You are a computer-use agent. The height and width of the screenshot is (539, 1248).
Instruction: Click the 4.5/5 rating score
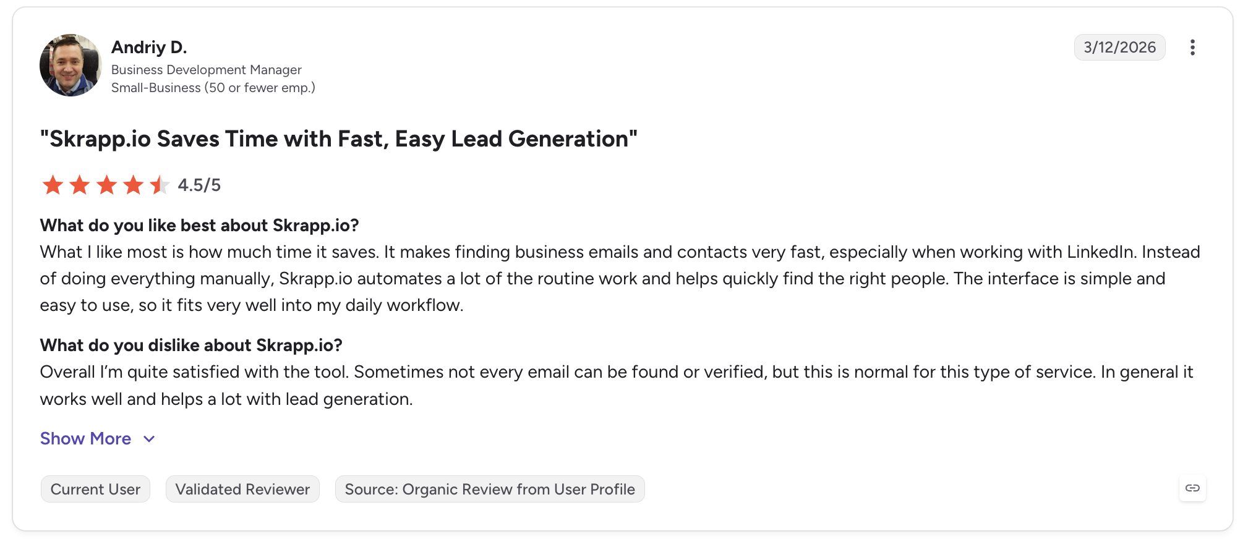pos(199,185)
